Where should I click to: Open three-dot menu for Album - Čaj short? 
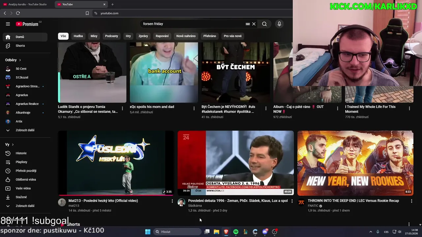(337, 108)
